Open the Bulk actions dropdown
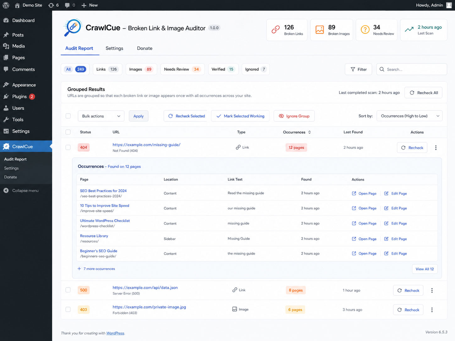This screenshot has width=455, height=341. point(101,116)
